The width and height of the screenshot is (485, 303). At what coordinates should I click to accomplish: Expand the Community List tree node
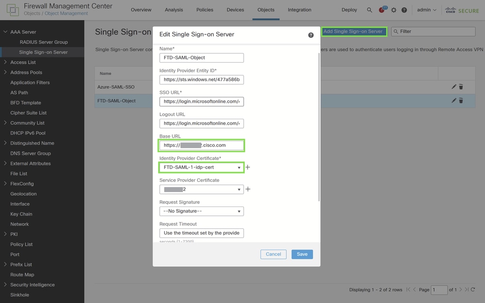5,123
